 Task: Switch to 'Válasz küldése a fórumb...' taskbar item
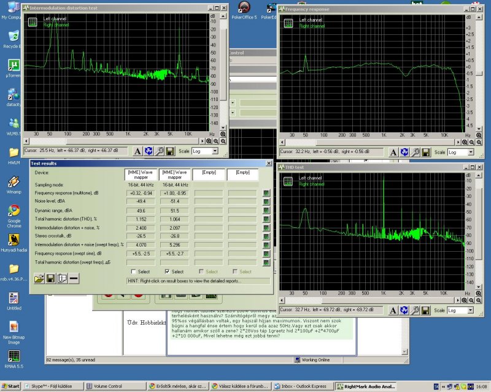pyautogui.click(x=241, y=386)
